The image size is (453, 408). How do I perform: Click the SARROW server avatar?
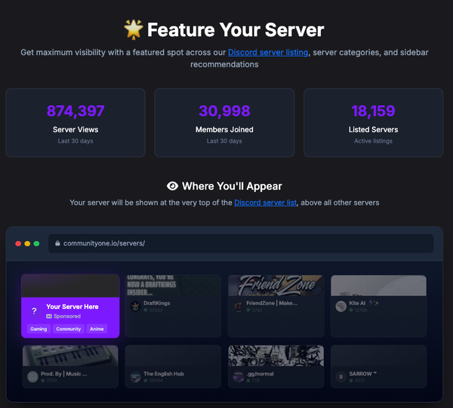(x=341, y=377)
